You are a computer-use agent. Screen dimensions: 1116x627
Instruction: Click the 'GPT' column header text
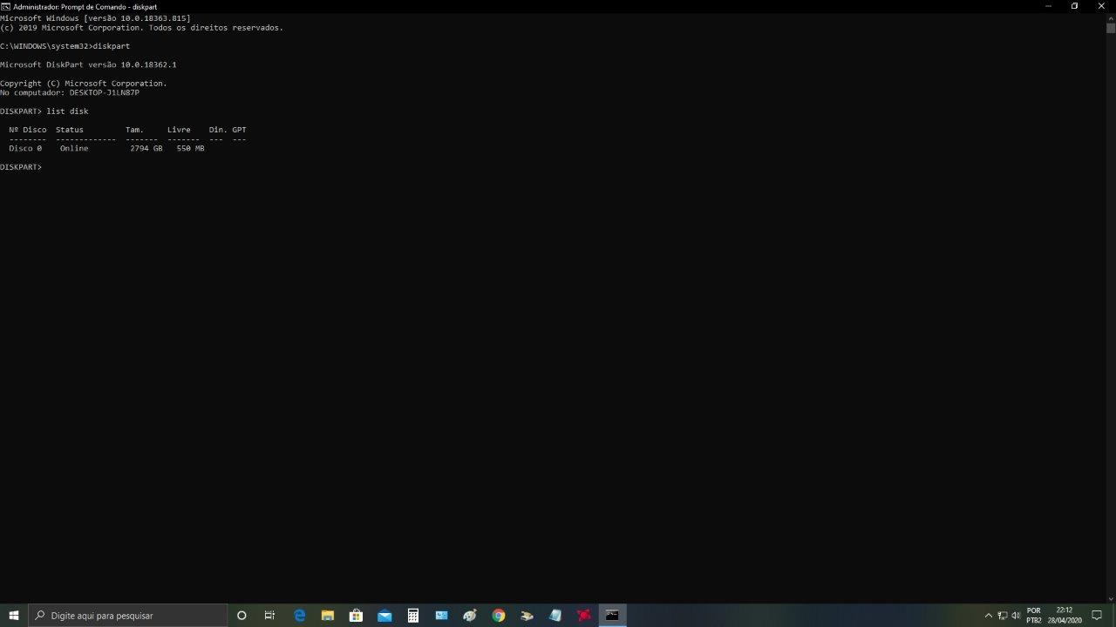239,130
